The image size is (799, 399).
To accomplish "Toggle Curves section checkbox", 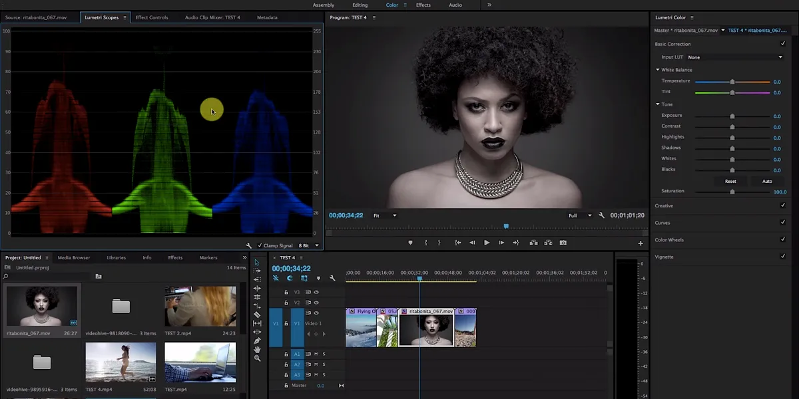I will (782, 223).
